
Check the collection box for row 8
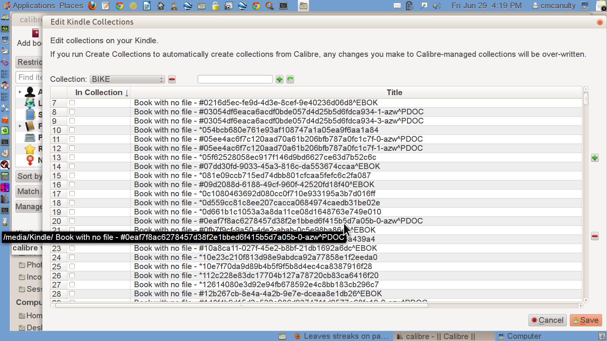tap(72, 112)
